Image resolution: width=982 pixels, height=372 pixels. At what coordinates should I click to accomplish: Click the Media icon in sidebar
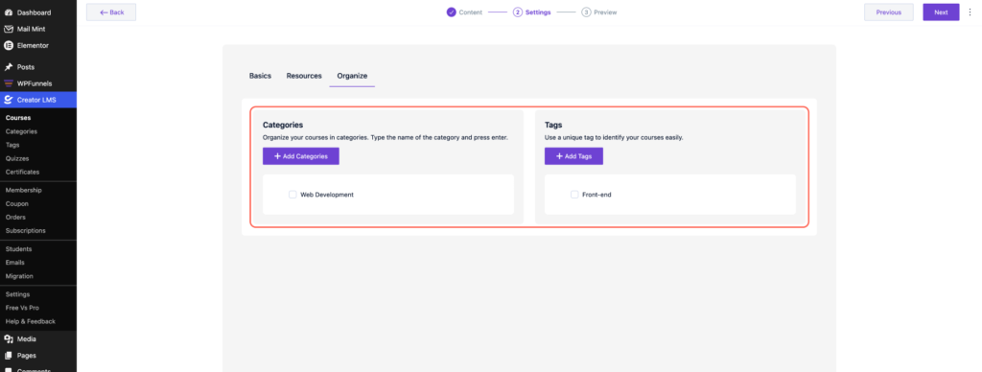pyautogui.click(x=9, y=338)
